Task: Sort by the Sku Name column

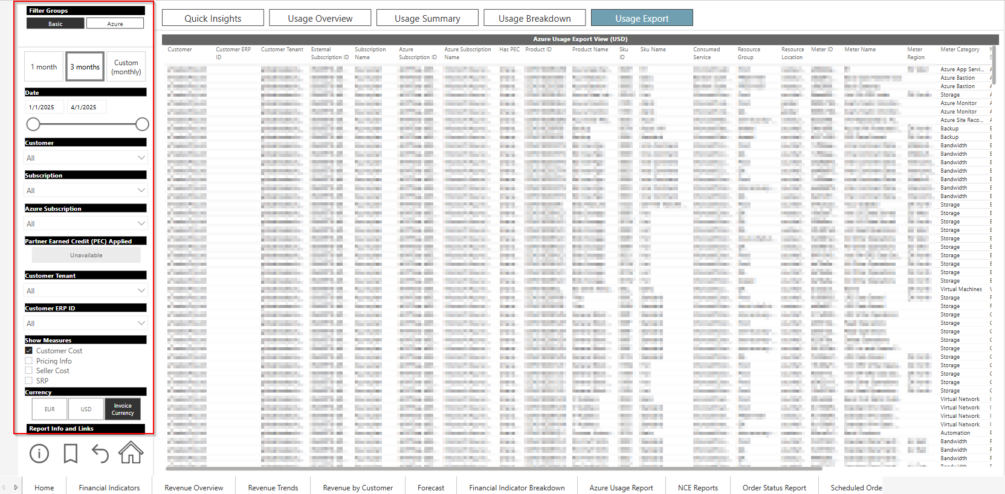Action: coord(653,50)
